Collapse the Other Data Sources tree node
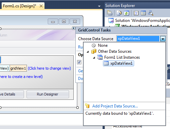The height and width of the screenshot is (129, 170). (88, 52)
